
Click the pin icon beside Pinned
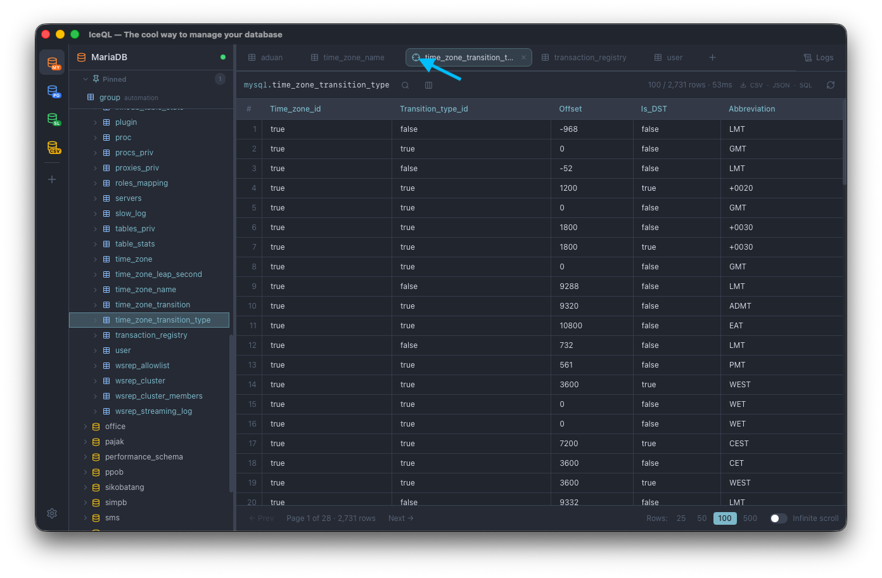tap(96, 79)
